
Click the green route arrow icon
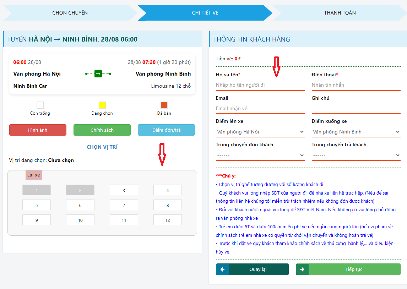click(98, 74)
